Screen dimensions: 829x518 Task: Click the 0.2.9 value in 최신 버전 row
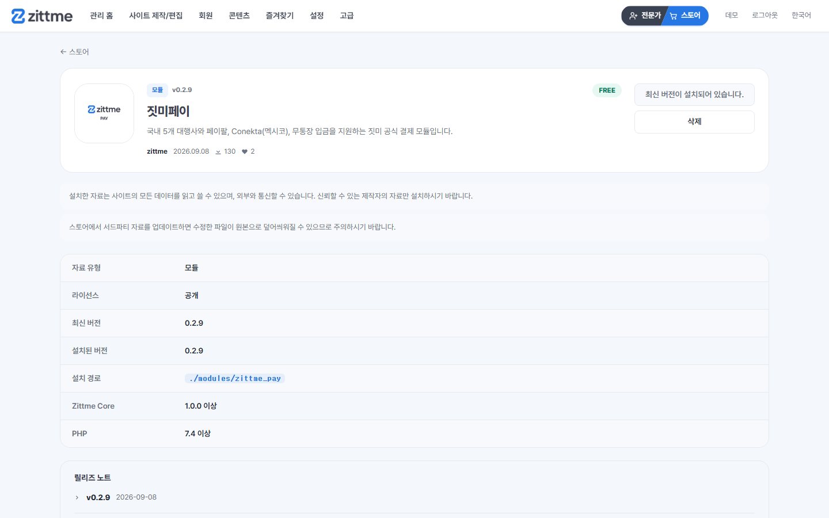click(x=194, y=323)
